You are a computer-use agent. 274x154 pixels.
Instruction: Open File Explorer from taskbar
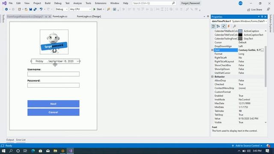tap(55, 151)
